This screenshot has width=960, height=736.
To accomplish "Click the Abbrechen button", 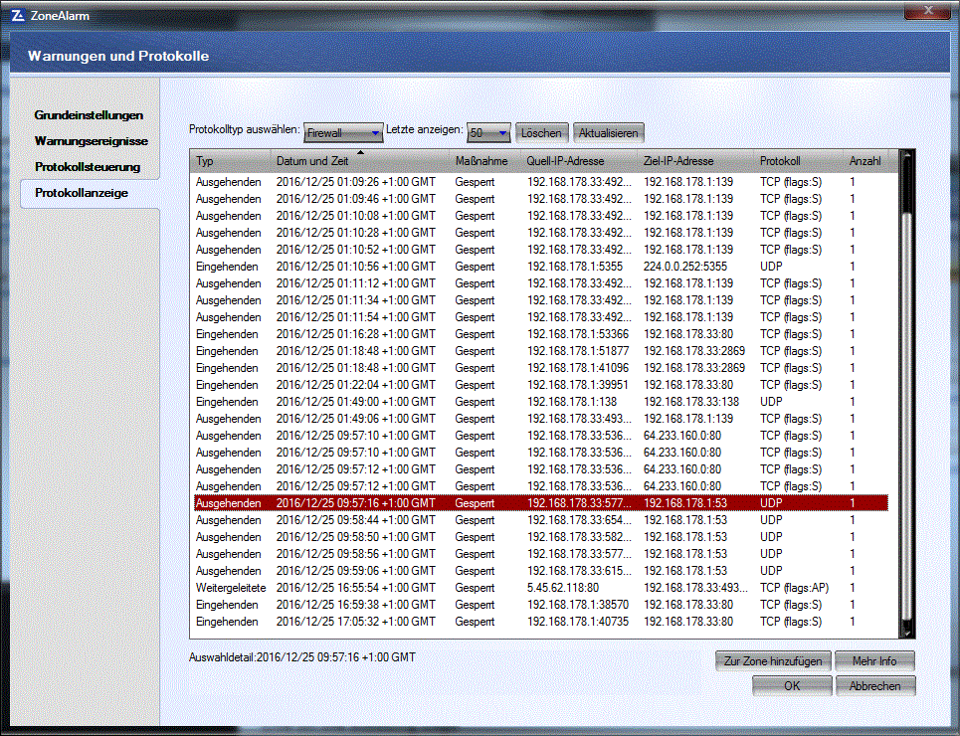I will tap(874, 686).
